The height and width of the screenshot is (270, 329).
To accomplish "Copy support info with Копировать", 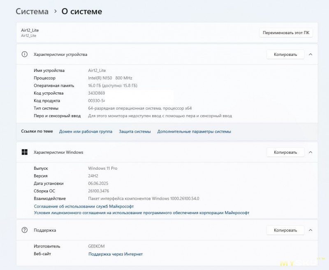I will click(285, 230).
